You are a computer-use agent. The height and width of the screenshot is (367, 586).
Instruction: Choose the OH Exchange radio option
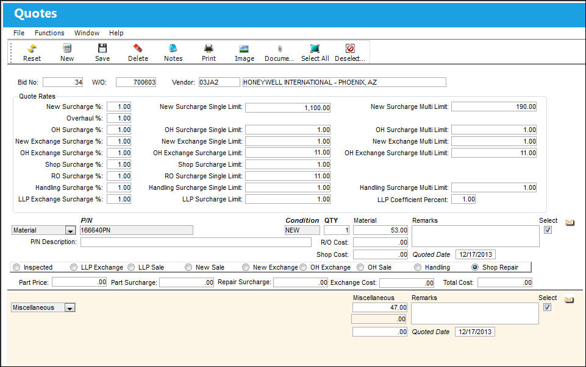pyautogui.click(x=303, y=267)
